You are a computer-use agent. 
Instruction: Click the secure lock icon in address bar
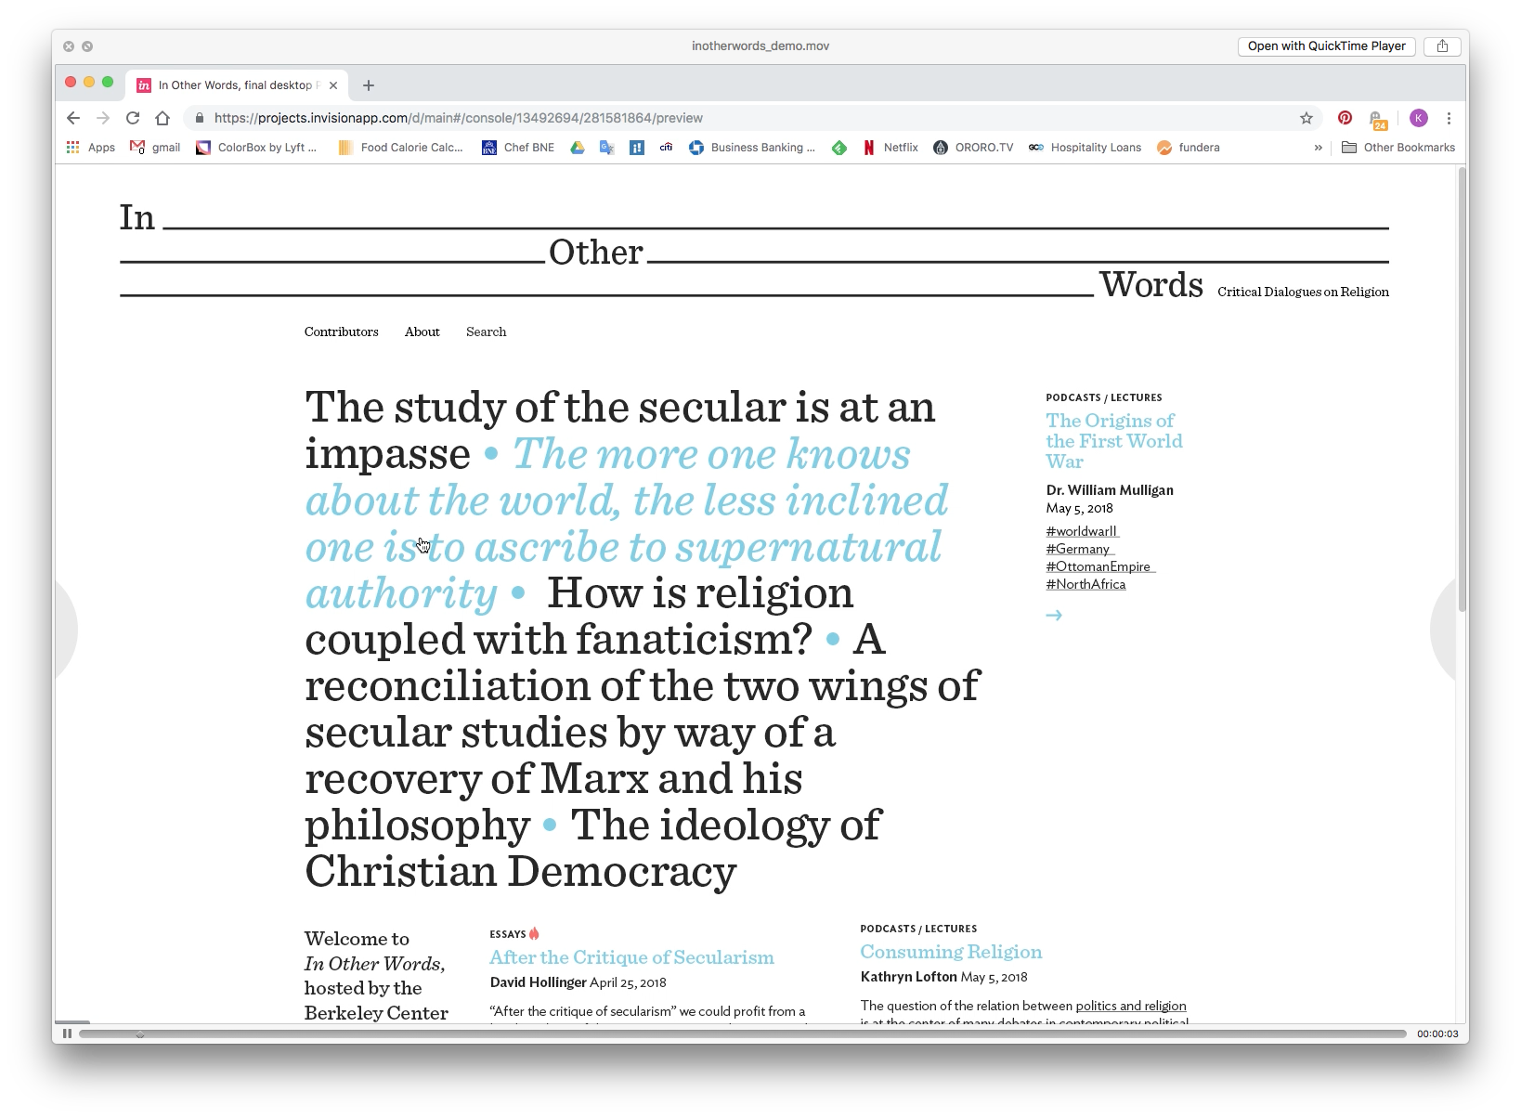(x=199, y=118)
